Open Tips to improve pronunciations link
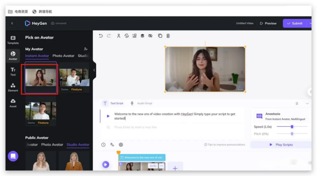This screenshot has height=176, width=317. [225, 145]
